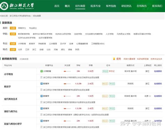Click the blue icon in 现代教育技术 row
This screenshot has height=130, width=165.
[41, 96]
